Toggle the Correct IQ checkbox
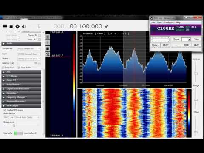Viewport: 204px width, 153px height. point(40,35)
